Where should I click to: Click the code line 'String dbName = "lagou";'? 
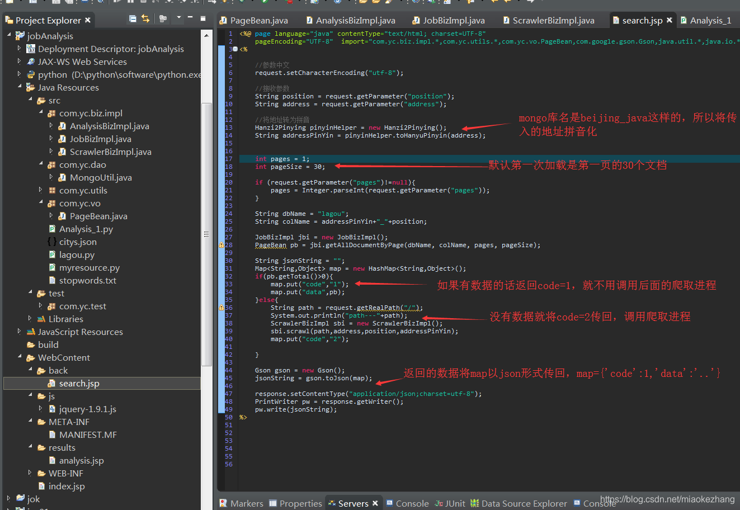click(x=301, y=214)
